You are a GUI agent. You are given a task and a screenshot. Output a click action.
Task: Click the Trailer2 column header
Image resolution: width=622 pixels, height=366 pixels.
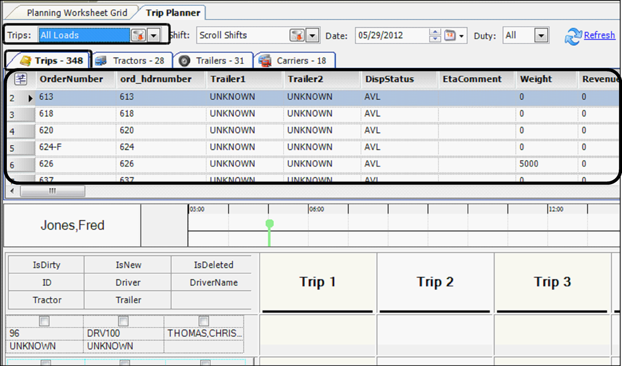322,79
